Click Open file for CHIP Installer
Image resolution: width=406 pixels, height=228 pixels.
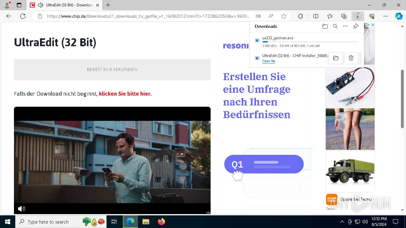[269, 61]
